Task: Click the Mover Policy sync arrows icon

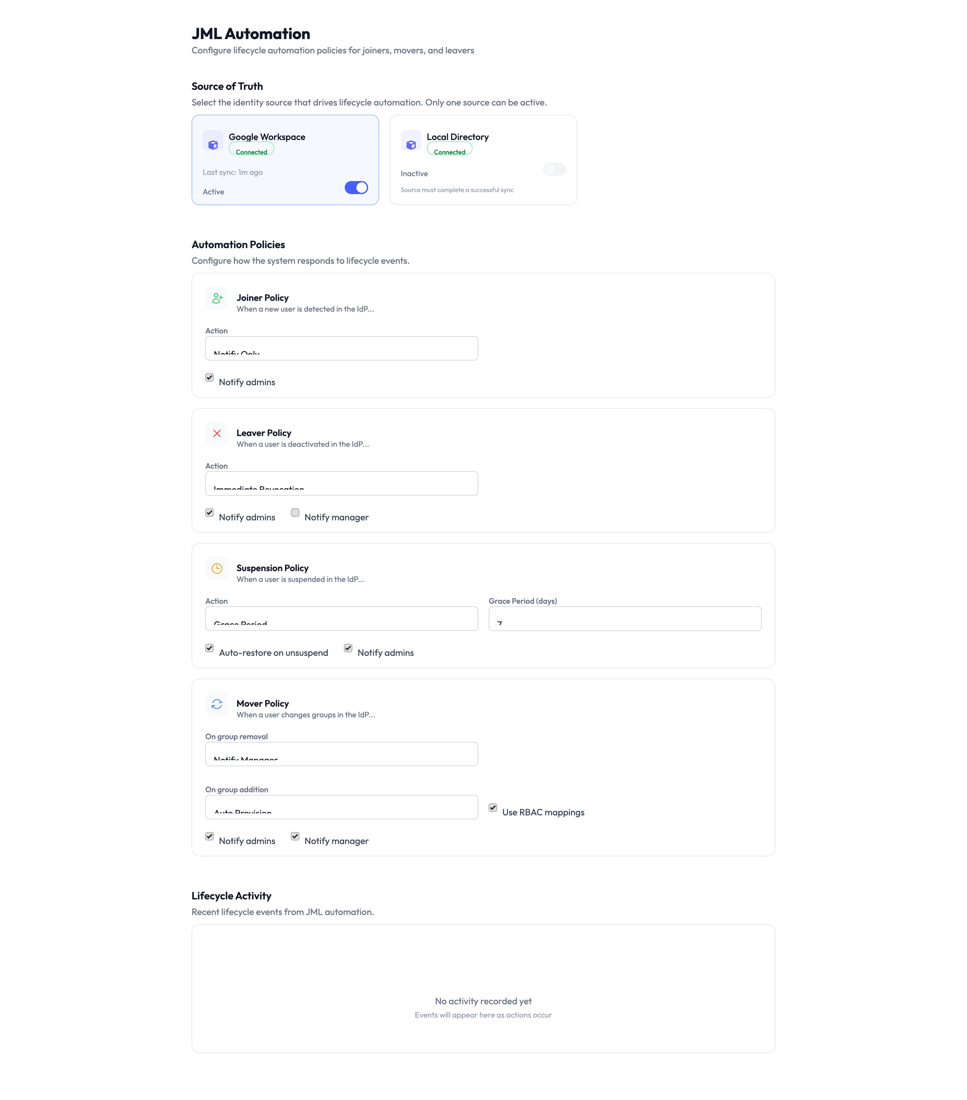Action: coord(217,704)
